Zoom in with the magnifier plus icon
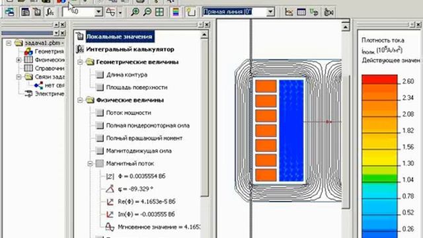This screenshot has height=238, width=423. tap(135, 12)
